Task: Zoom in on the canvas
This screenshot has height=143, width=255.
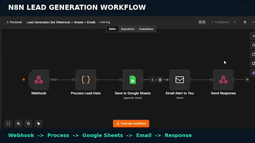Action: pos(18,124)
